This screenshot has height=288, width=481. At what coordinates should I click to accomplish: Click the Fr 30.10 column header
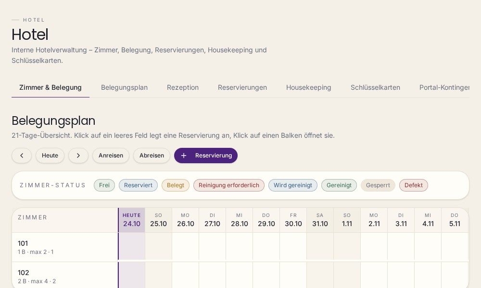tap(293, 220)
